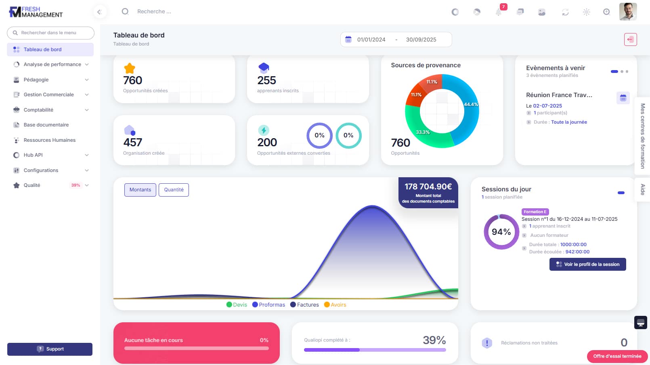Open the notifications bell with 7 alerts
The image size is (650, 365).
click(x=499, y=12)
